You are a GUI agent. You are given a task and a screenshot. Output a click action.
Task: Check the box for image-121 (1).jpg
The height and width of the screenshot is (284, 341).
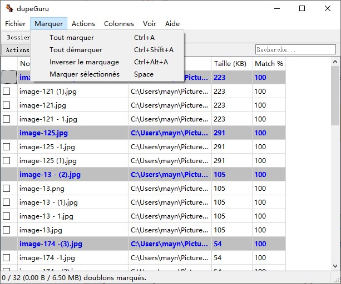coord(7,92)
